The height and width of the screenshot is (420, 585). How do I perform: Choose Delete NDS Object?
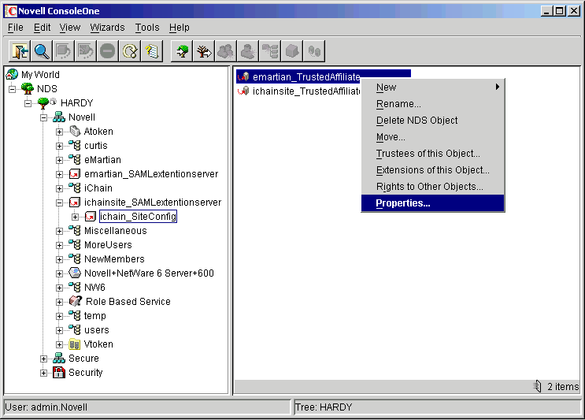(433, 121)
